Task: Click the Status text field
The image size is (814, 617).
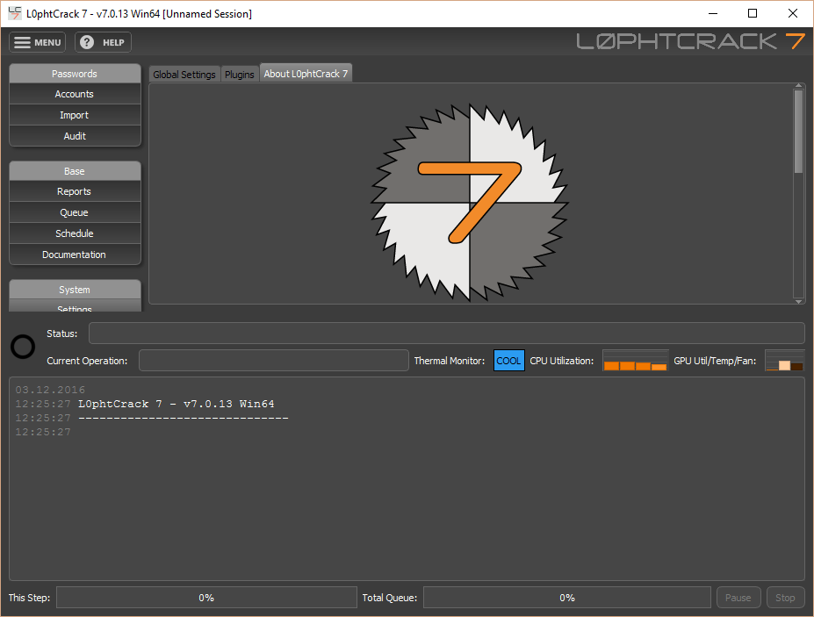Action: coord(446,334)
